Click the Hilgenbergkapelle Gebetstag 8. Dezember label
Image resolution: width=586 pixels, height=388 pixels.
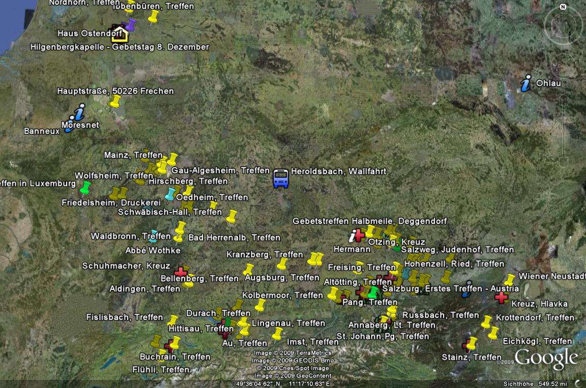(x=120, y=47)
